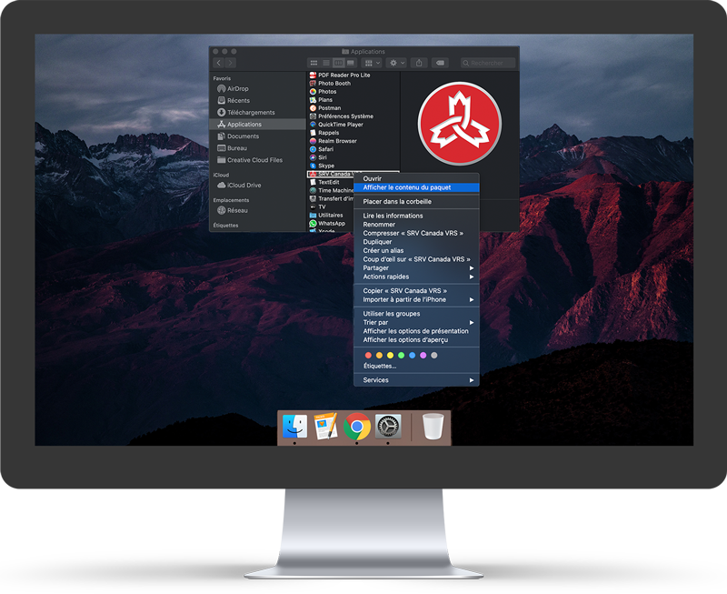Select Préférences Système in the list

354,116
